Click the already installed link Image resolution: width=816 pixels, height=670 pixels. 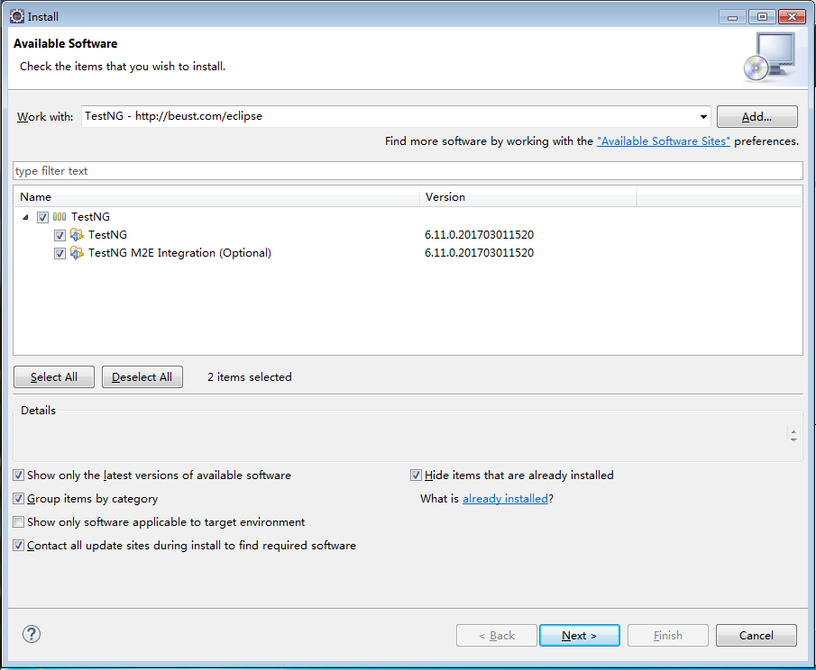[x=505, y=499]
